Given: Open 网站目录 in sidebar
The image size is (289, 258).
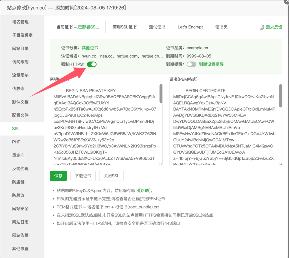Looking at the screenshot, I should pos(20,48).
